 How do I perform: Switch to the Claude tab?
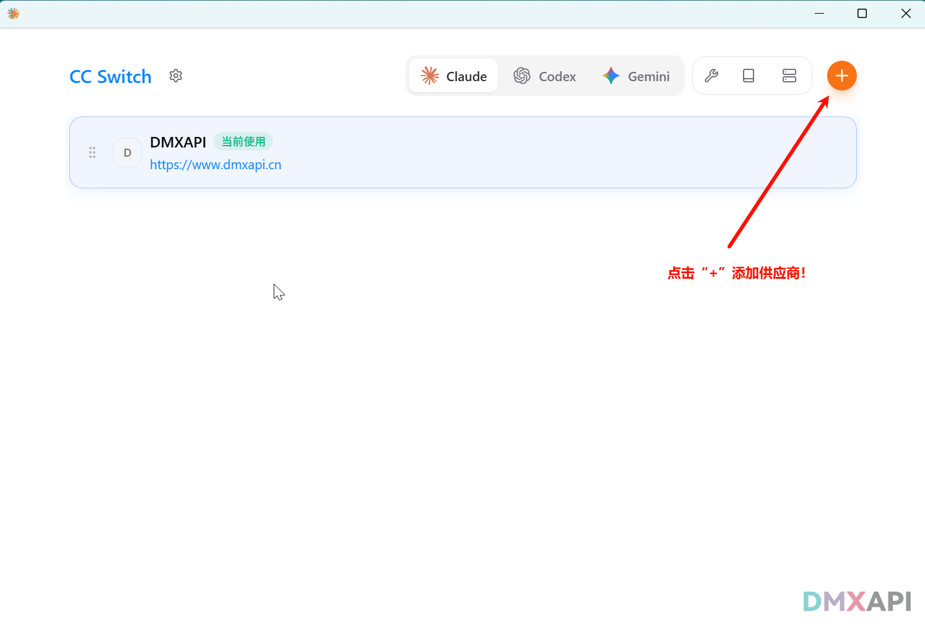[454, 76]
